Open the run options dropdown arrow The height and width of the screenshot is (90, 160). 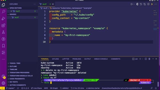click(x=134, y=4)
